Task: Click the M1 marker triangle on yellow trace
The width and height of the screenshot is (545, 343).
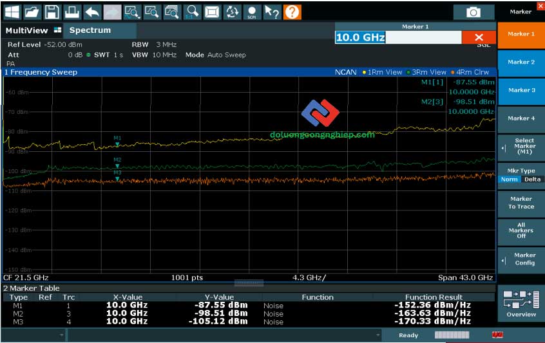Action: [117, 144]
